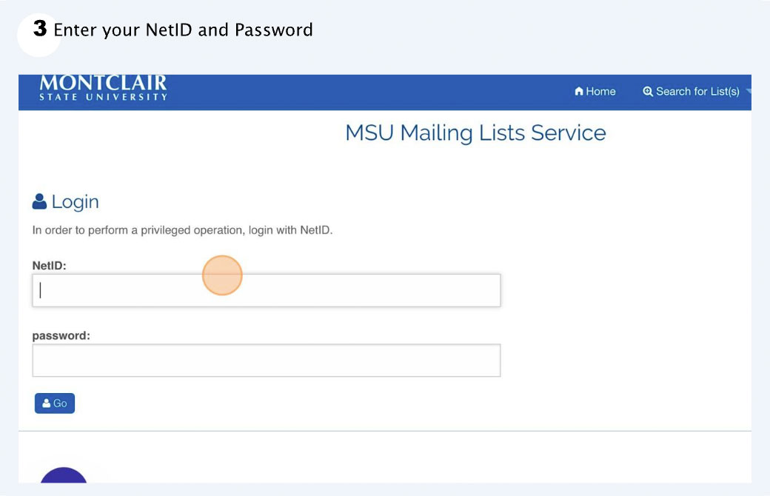This screenshot has width=770, height=496.
Task: Click the Montclair State University logo
Action: (x=103, y=89)
